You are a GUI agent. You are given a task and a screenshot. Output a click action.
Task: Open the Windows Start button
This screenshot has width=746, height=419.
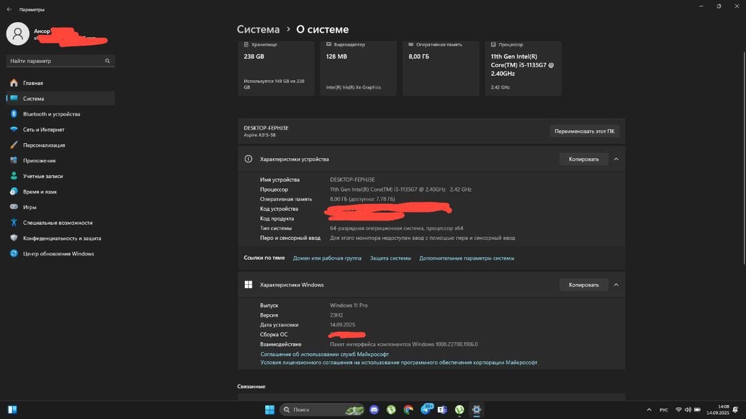270,410
